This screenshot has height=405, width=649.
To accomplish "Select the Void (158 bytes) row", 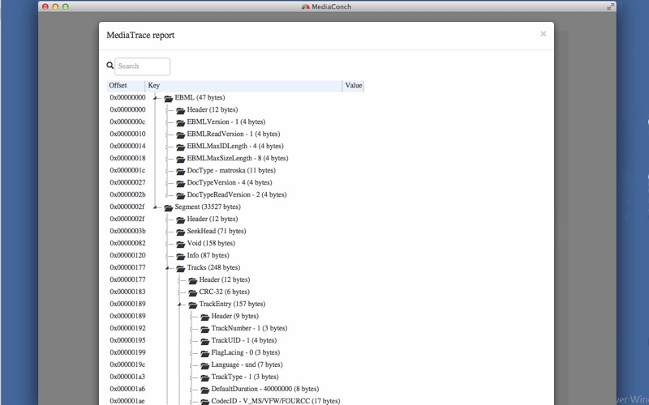I will click(x=211, y=243).
